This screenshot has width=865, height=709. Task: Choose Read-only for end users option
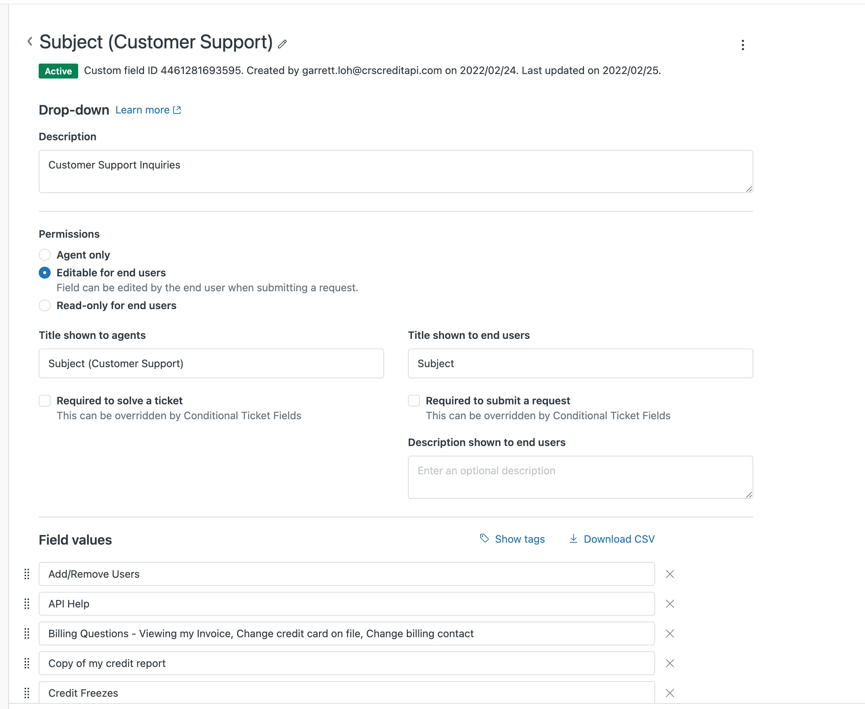pyautogui.click(x=45, y=305)
